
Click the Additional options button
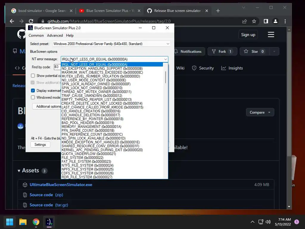tap(47, 106)
